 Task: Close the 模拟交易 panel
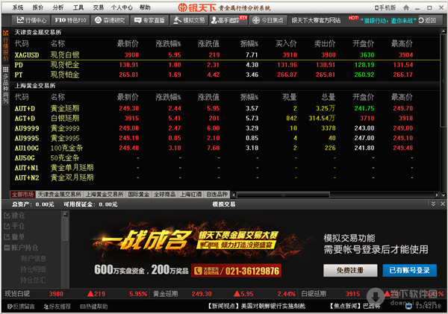[x=443, y=204]
